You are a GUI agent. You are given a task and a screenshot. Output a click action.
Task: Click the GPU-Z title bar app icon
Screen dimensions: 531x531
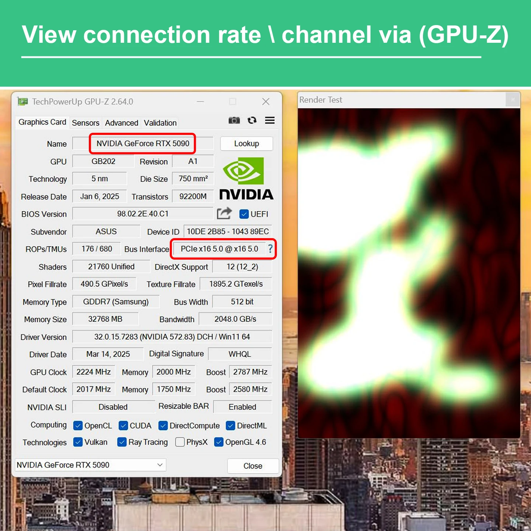[x=22, y=101]
